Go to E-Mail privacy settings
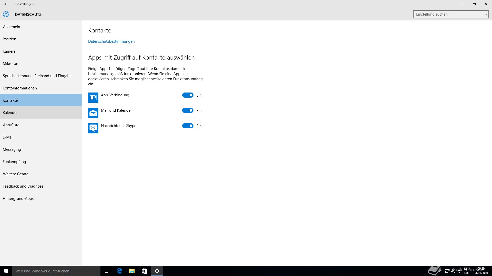The image size is (492, 276). (41, 137)
